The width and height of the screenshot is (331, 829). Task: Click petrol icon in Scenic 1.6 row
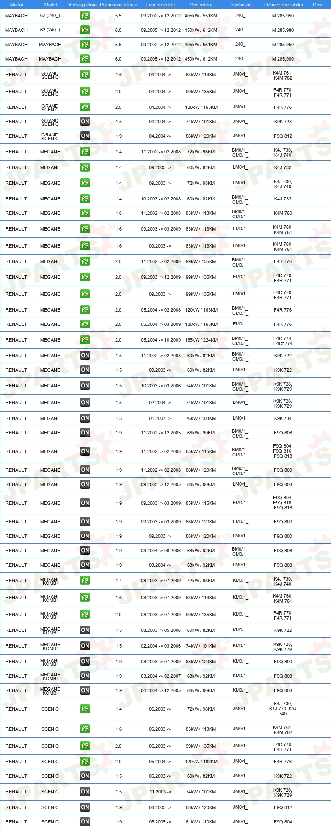coord(85,729)
